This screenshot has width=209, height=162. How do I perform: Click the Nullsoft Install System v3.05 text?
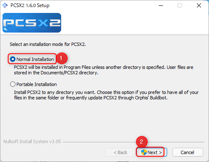click(32, 142)
